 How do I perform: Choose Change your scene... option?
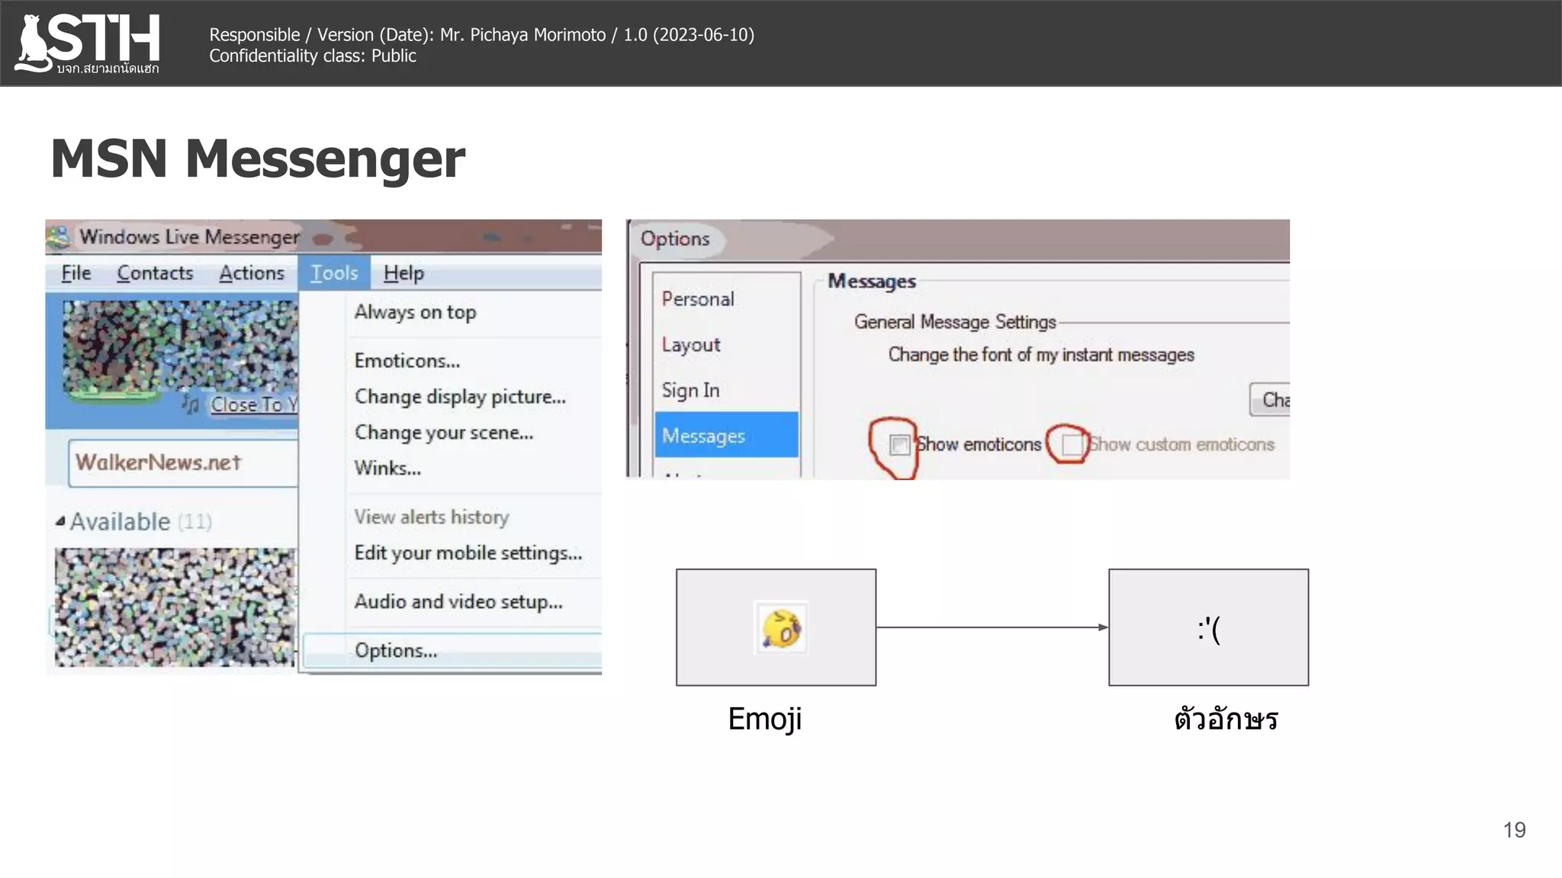point(444,433)
